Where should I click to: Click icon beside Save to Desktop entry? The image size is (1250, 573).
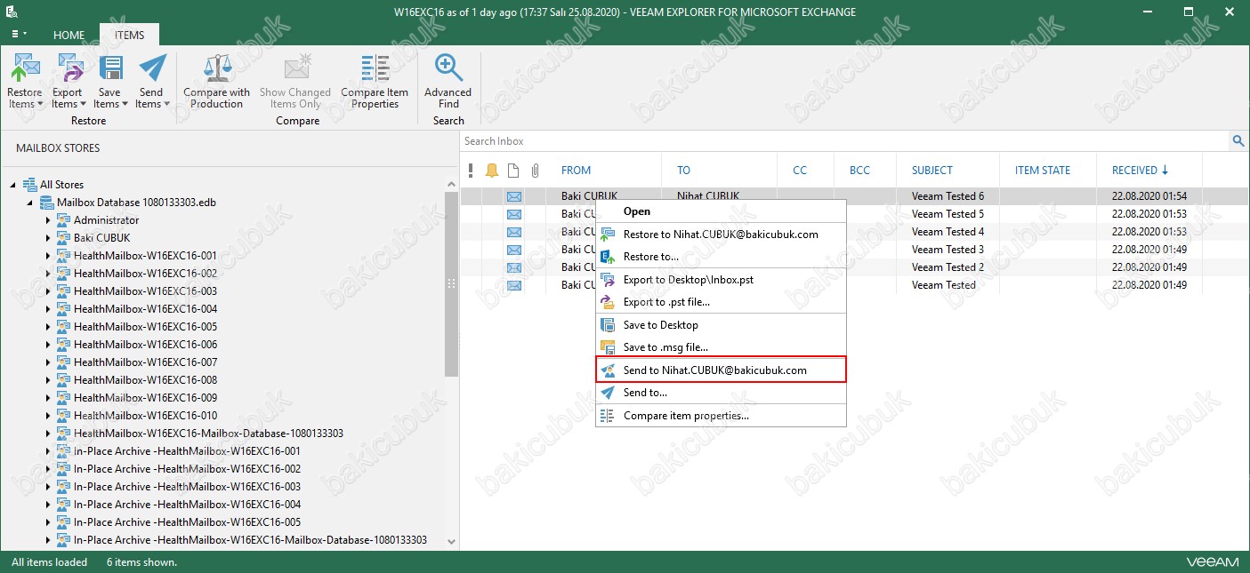(608, 325)
